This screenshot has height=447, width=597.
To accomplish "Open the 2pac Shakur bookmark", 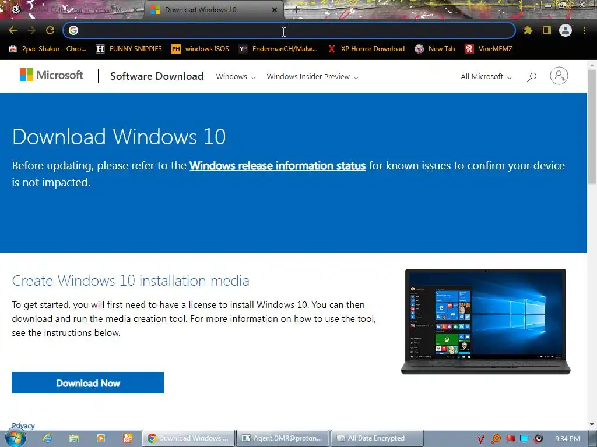I will point(48,49).
